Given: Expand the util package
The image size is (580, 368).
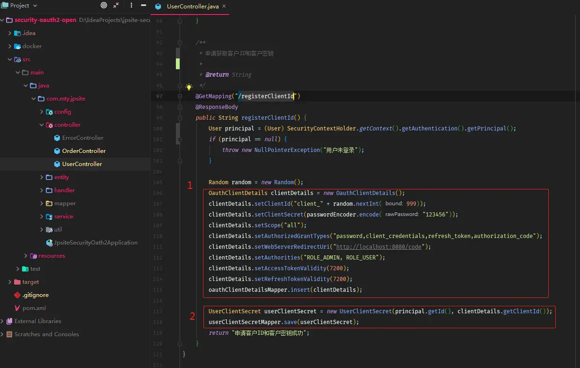Looking at the screenshot, I should 42,230.
